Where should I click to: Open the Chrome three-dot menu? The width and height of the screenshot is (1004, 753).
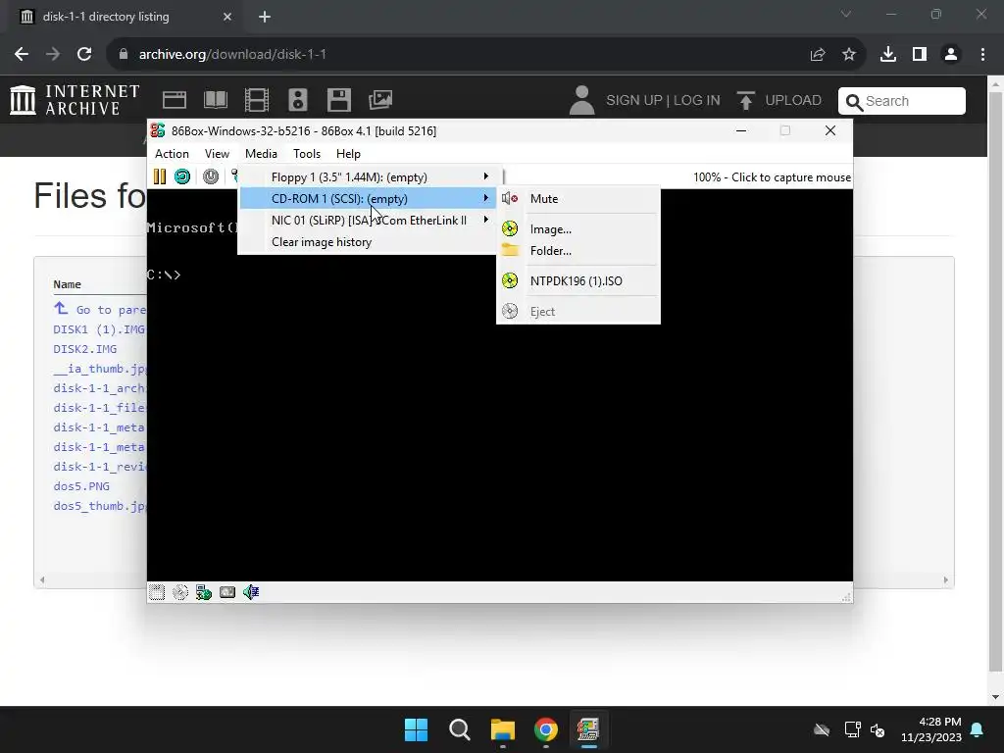[982, 55]
